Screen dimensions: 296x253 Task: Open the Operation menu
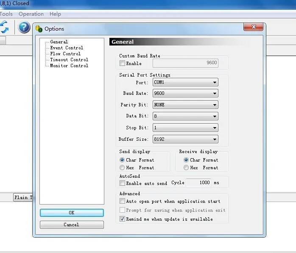pos(31,14)
